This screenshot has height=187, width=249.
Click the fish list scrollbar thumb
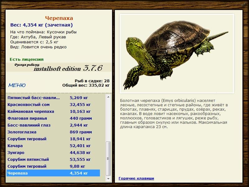[x=108, y=159]
